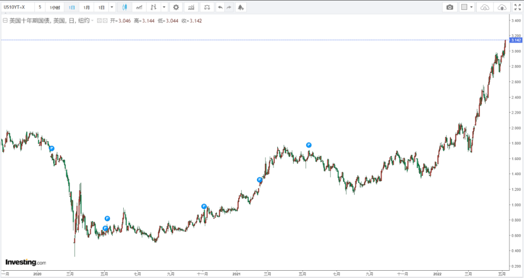Save chart layout to cloud
The width and height of the screenshot is (524, 278).
pyautogui.click(x=502, y=7)
